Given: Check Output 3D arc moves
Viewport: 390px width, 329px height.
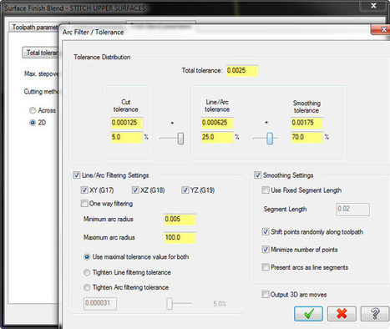Looking at the screenshot, I should coord(266,294).
